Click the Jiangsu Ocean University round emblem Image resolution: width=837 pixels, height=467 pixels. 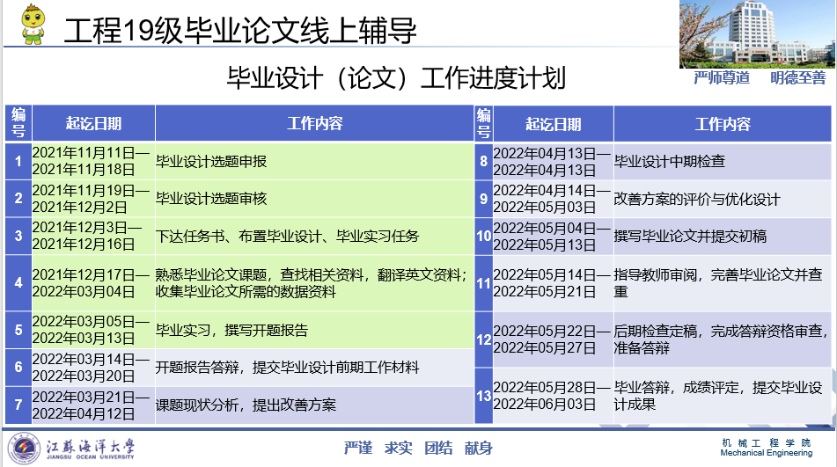coord(24,448)
